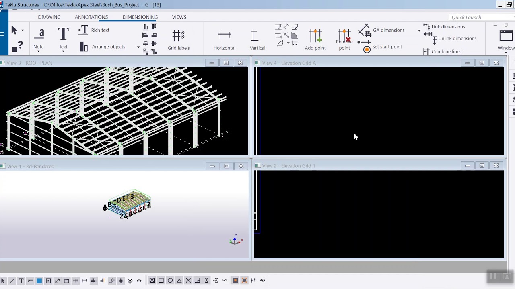The image size is (515, 289).
Task: Toggle the circle snap to center switch
Action: coord(170,281)
